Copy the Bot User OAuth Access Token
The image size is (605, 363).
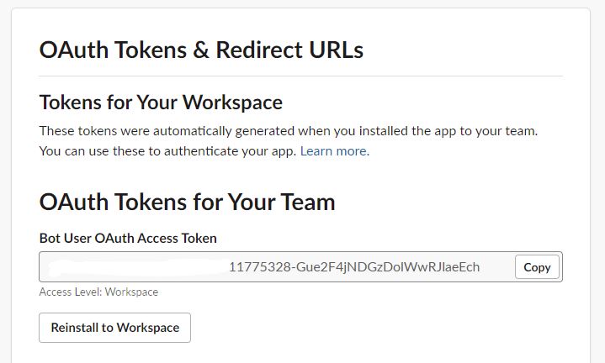(537, 267)
